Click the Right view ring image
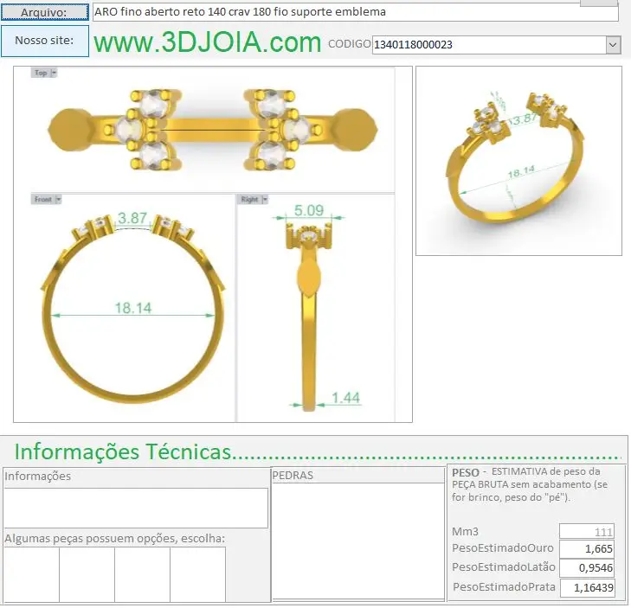 [309, 317]
